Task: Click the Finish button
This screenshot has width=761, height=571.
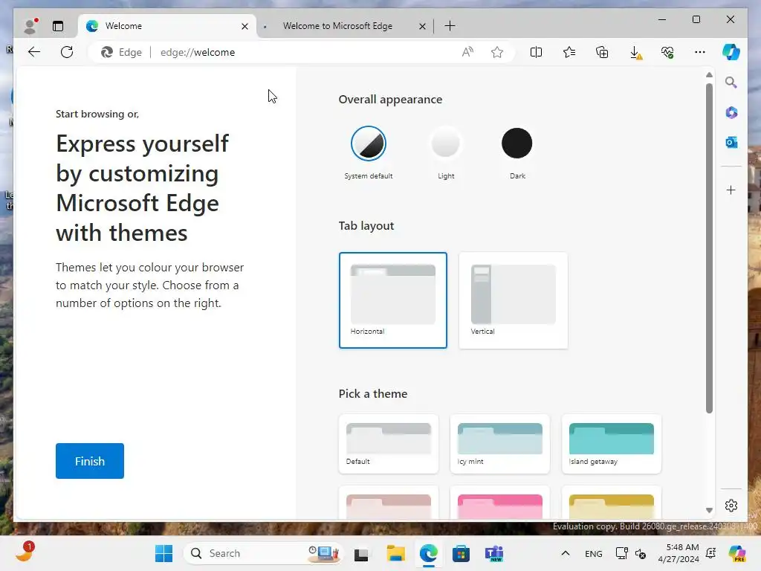Action: [90, 461]
